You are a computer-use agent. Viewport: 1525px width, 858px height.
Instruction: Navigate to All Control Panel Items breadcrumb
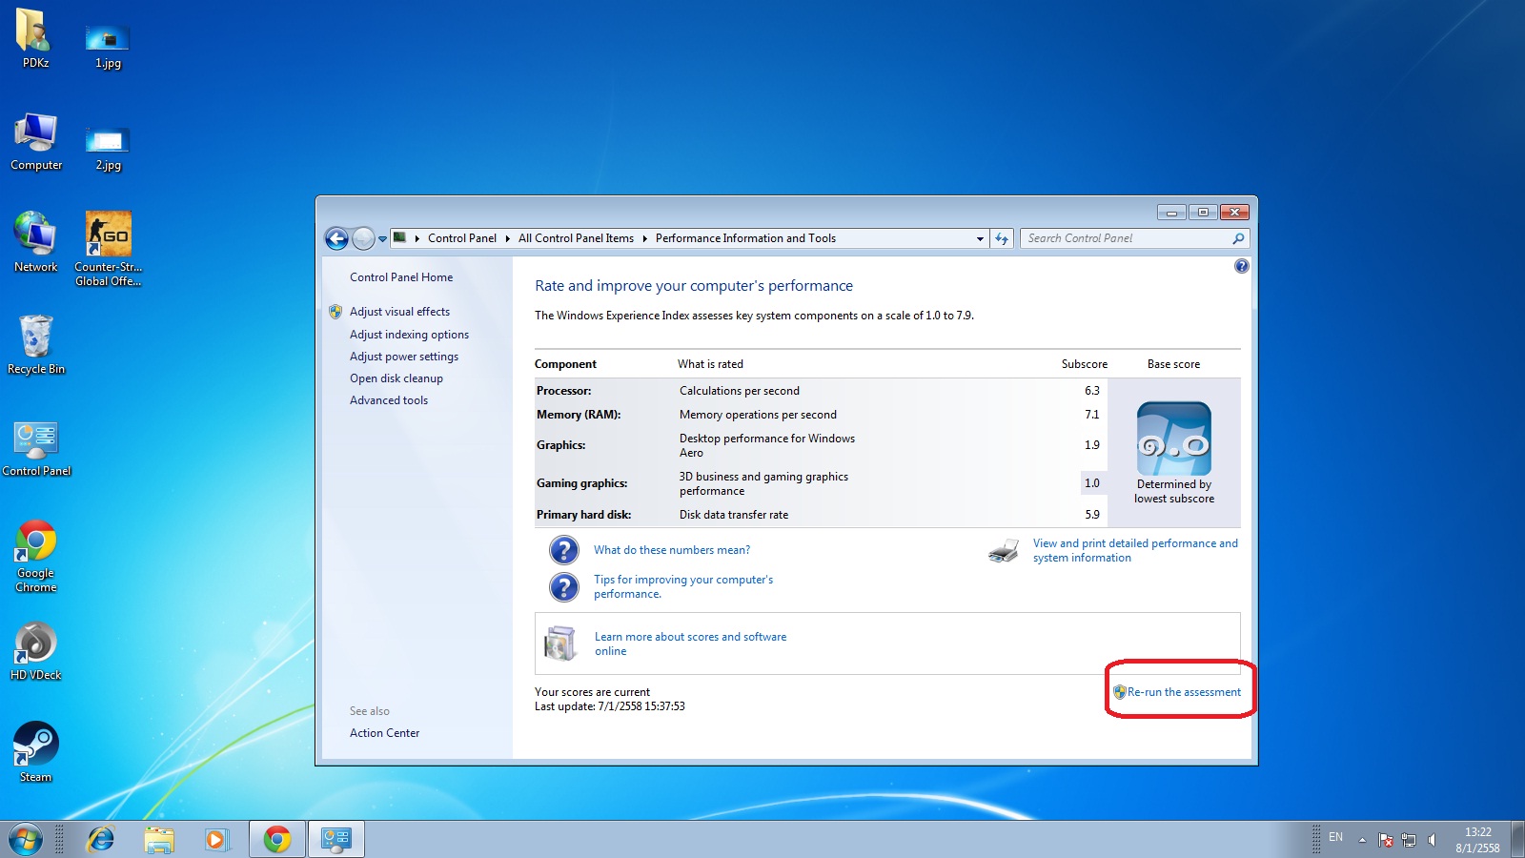576,238
